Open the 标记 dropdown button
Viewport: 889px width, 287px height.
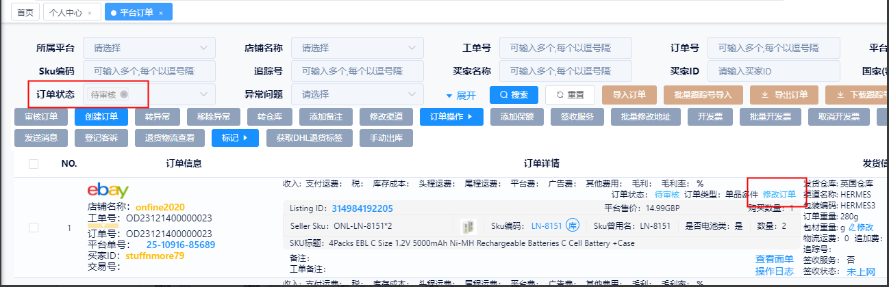click(236, 138)
